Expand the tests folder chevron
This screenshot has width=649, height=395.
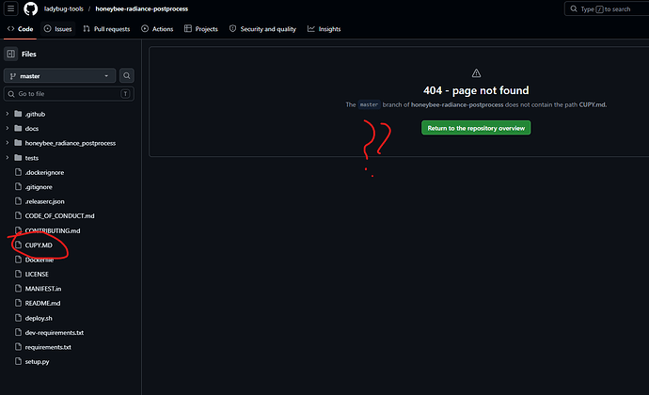click(x=7, y=158)
